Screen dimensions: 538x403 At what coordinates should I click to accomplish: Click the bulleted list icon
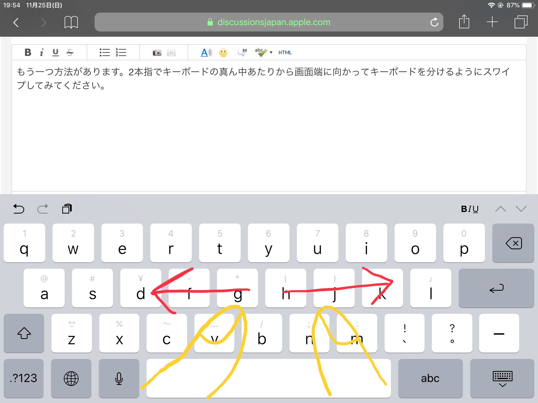[105, 52]
